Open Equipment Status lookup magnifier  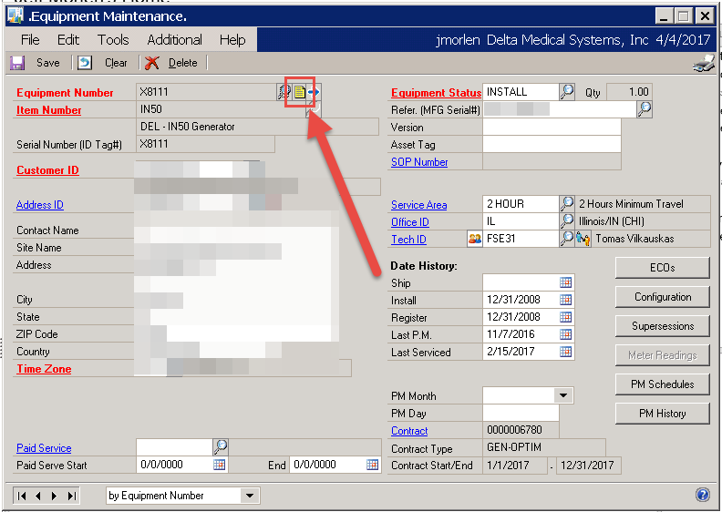(567, 91)
